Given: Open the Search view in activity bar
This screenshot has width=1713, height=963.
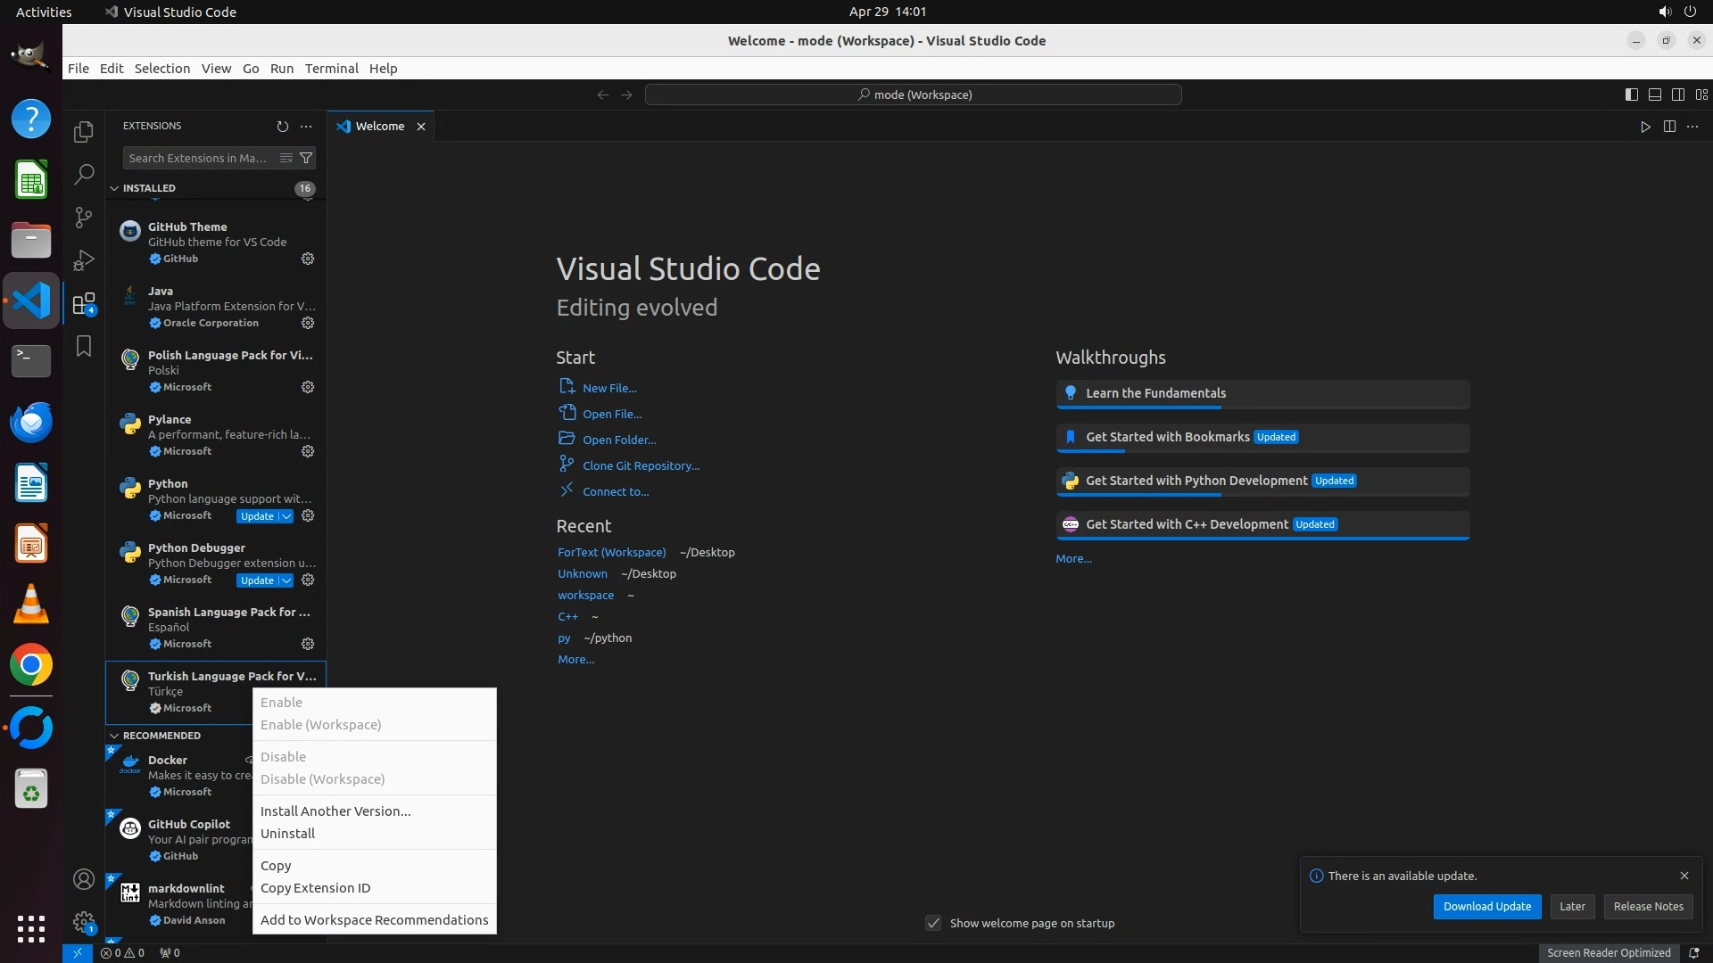Looking at the screenshot, I should click(x=84, y=175).
